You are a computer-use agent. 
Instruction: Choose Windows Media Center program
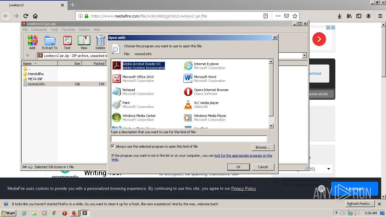[x=134, y=118]
